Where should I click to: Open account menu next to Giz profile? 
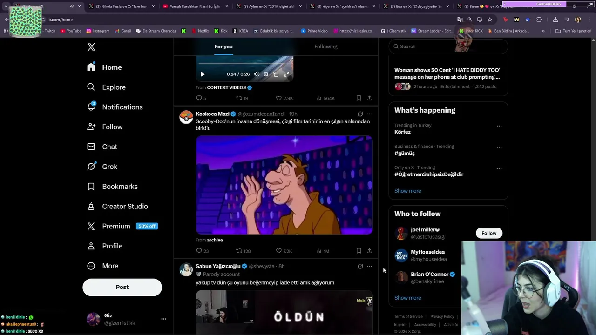point(163,319)
